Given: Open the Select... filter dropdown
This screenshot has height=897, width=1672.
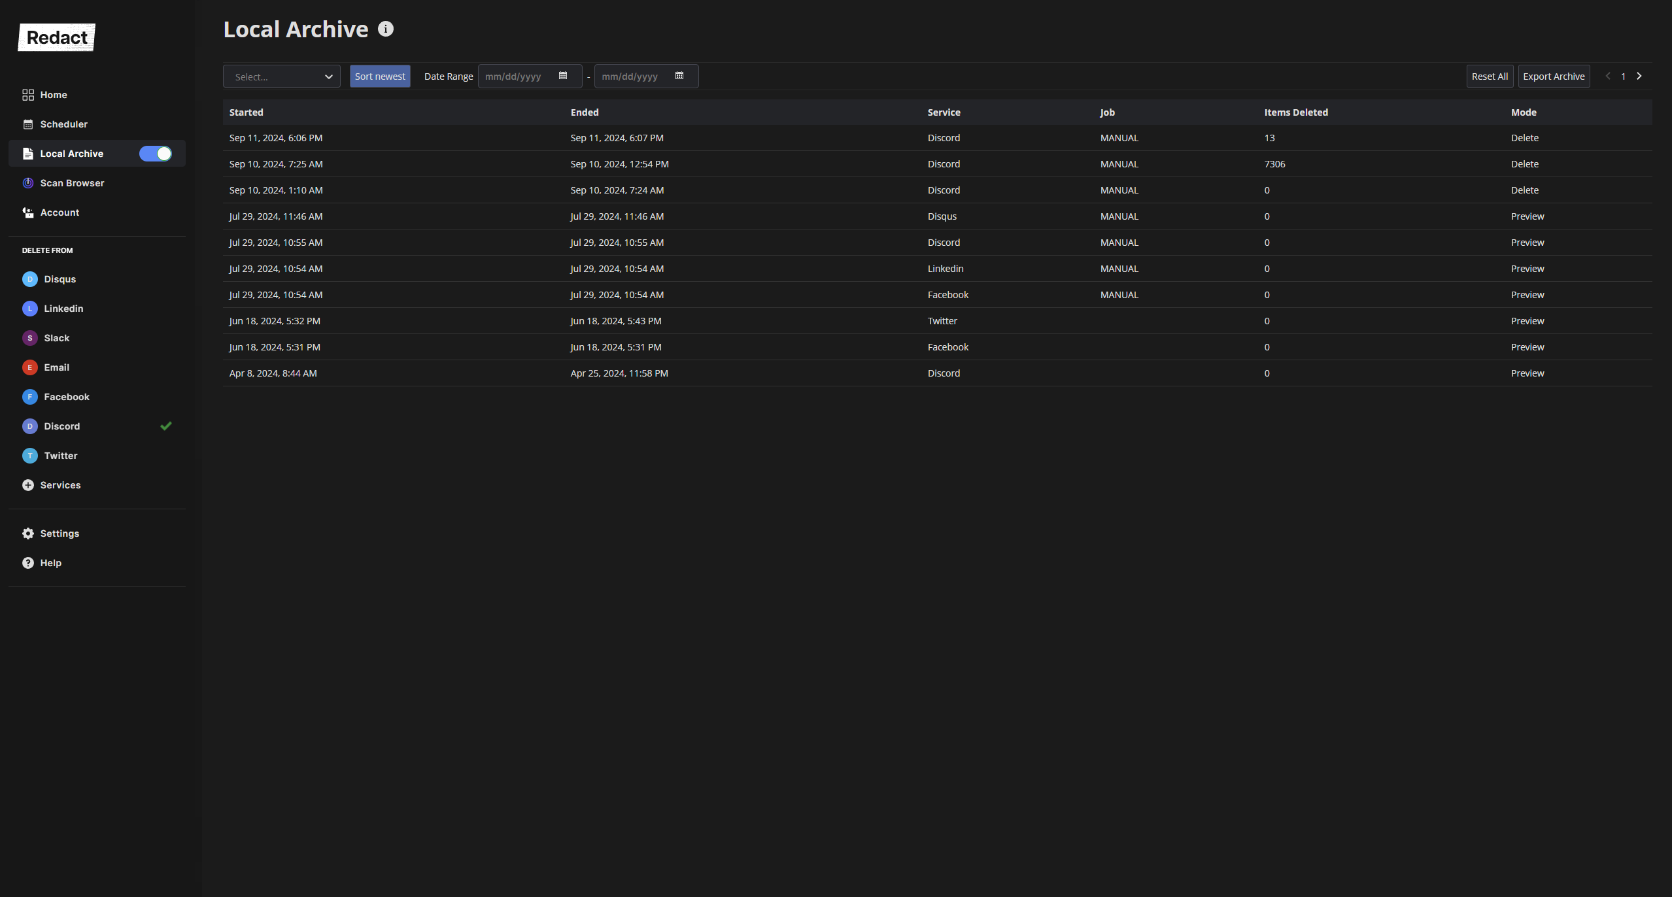Looking at the screenshot, I should click(x=282, y=76).
